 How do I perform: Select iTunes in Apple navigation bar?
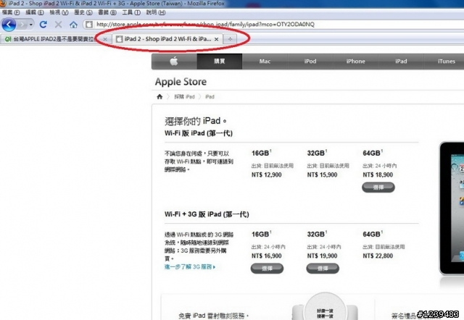click(445, 61)
